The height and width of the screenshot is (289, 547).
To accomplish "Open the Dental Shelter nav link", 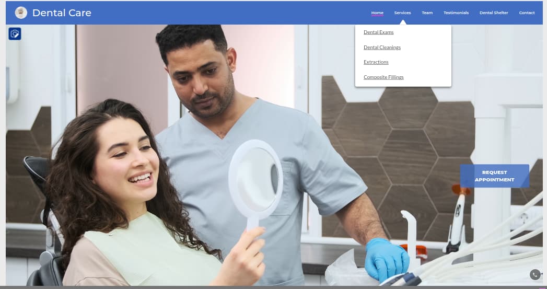I will [493, 13].
